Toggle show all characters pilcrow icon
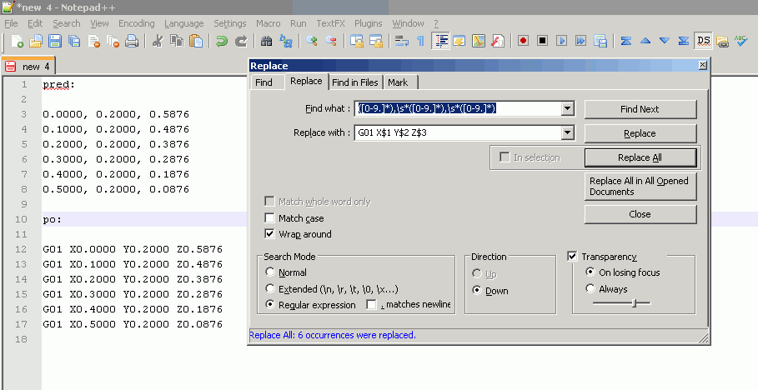Image resolution: width=758 pixels, height=390 pixels. pyautogui.click(x=420, y=41)
